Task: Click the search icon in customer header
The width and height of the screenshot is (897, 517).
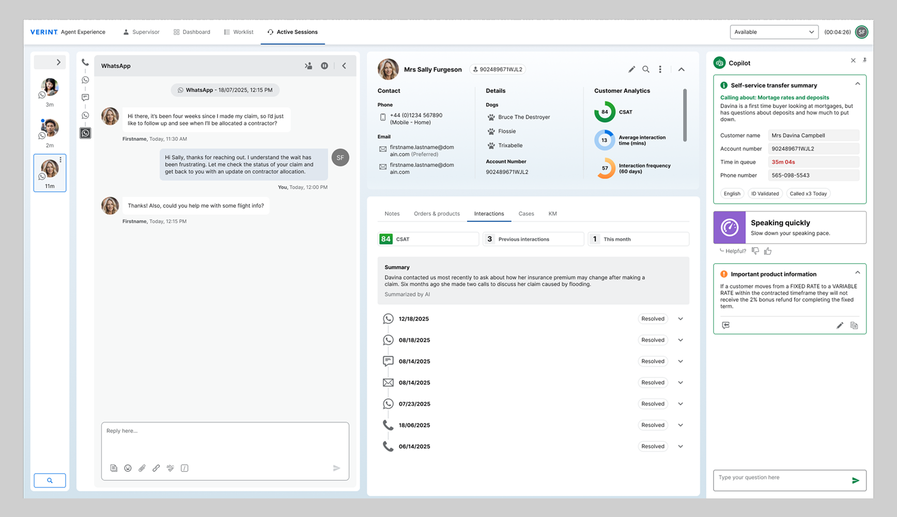Action: click(646, 69)
